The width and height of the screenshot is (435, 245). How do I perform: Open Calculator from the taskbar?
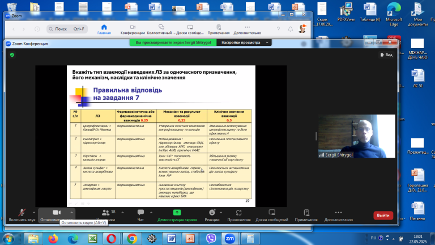click(250, 239)
